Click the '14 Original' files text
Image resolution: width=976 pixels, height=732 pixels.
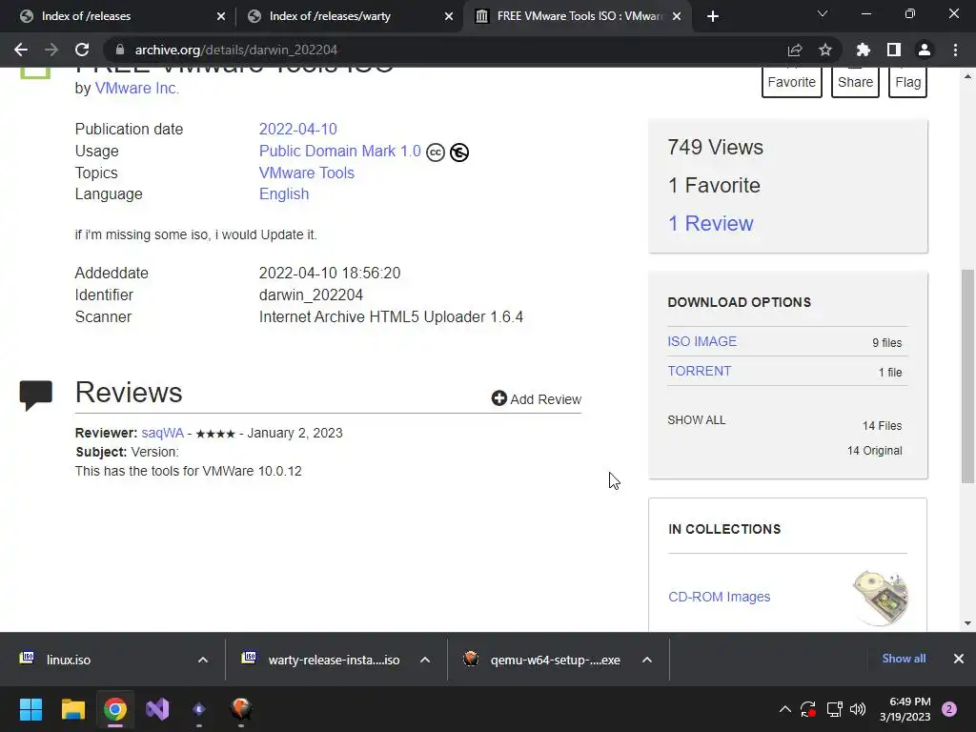point(875,451)
